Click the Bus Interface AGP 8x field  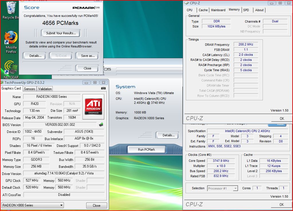click(x=84, y=138)
